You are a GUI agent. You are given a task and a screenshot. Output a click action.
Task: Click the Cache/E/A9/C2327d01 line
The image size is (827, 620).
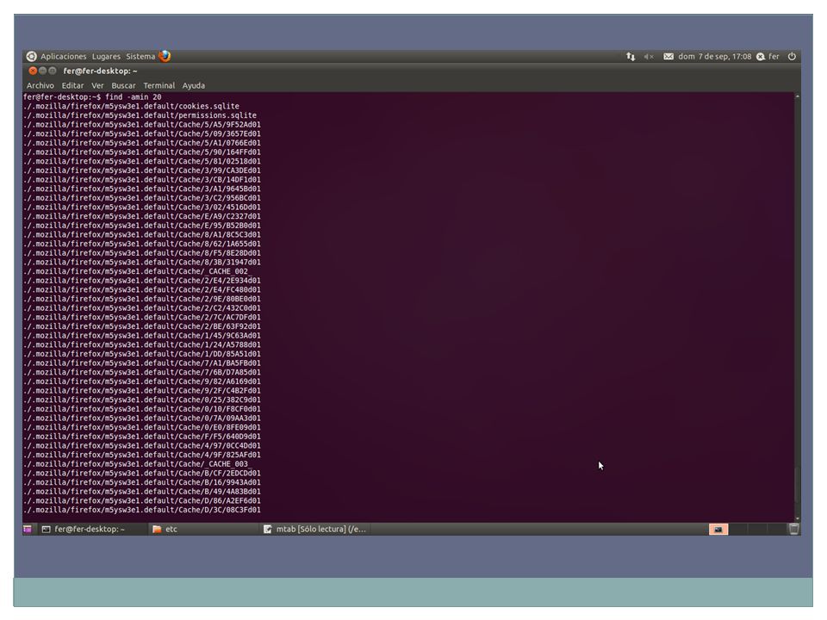142,216
